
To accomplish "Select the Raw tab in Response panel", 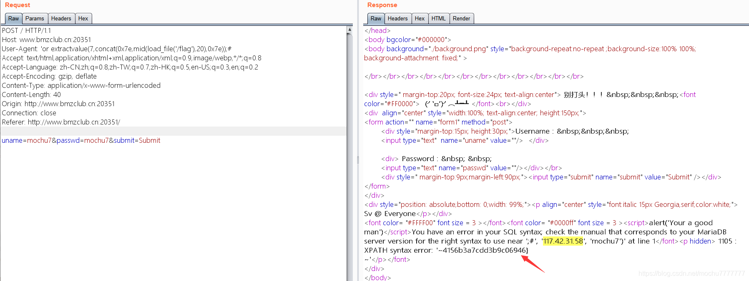I will click(x=376, y=18).
